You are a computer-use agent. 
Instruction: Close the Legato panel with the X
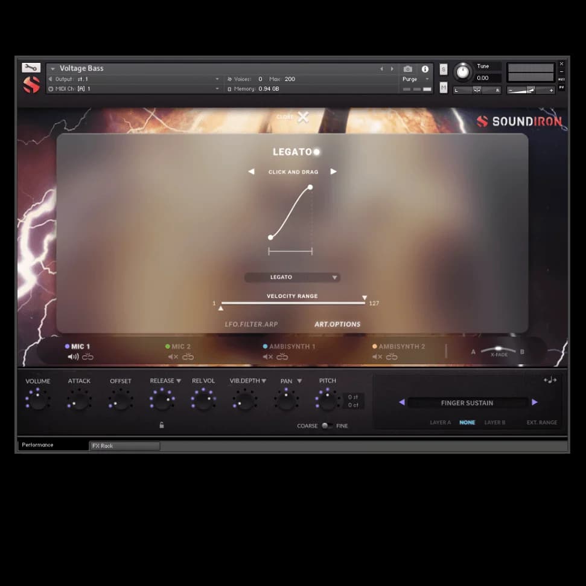(302, 118)
